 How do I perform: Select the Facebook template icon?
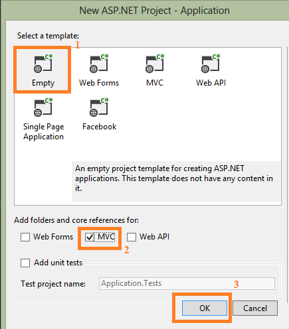(x=99, y=107)
